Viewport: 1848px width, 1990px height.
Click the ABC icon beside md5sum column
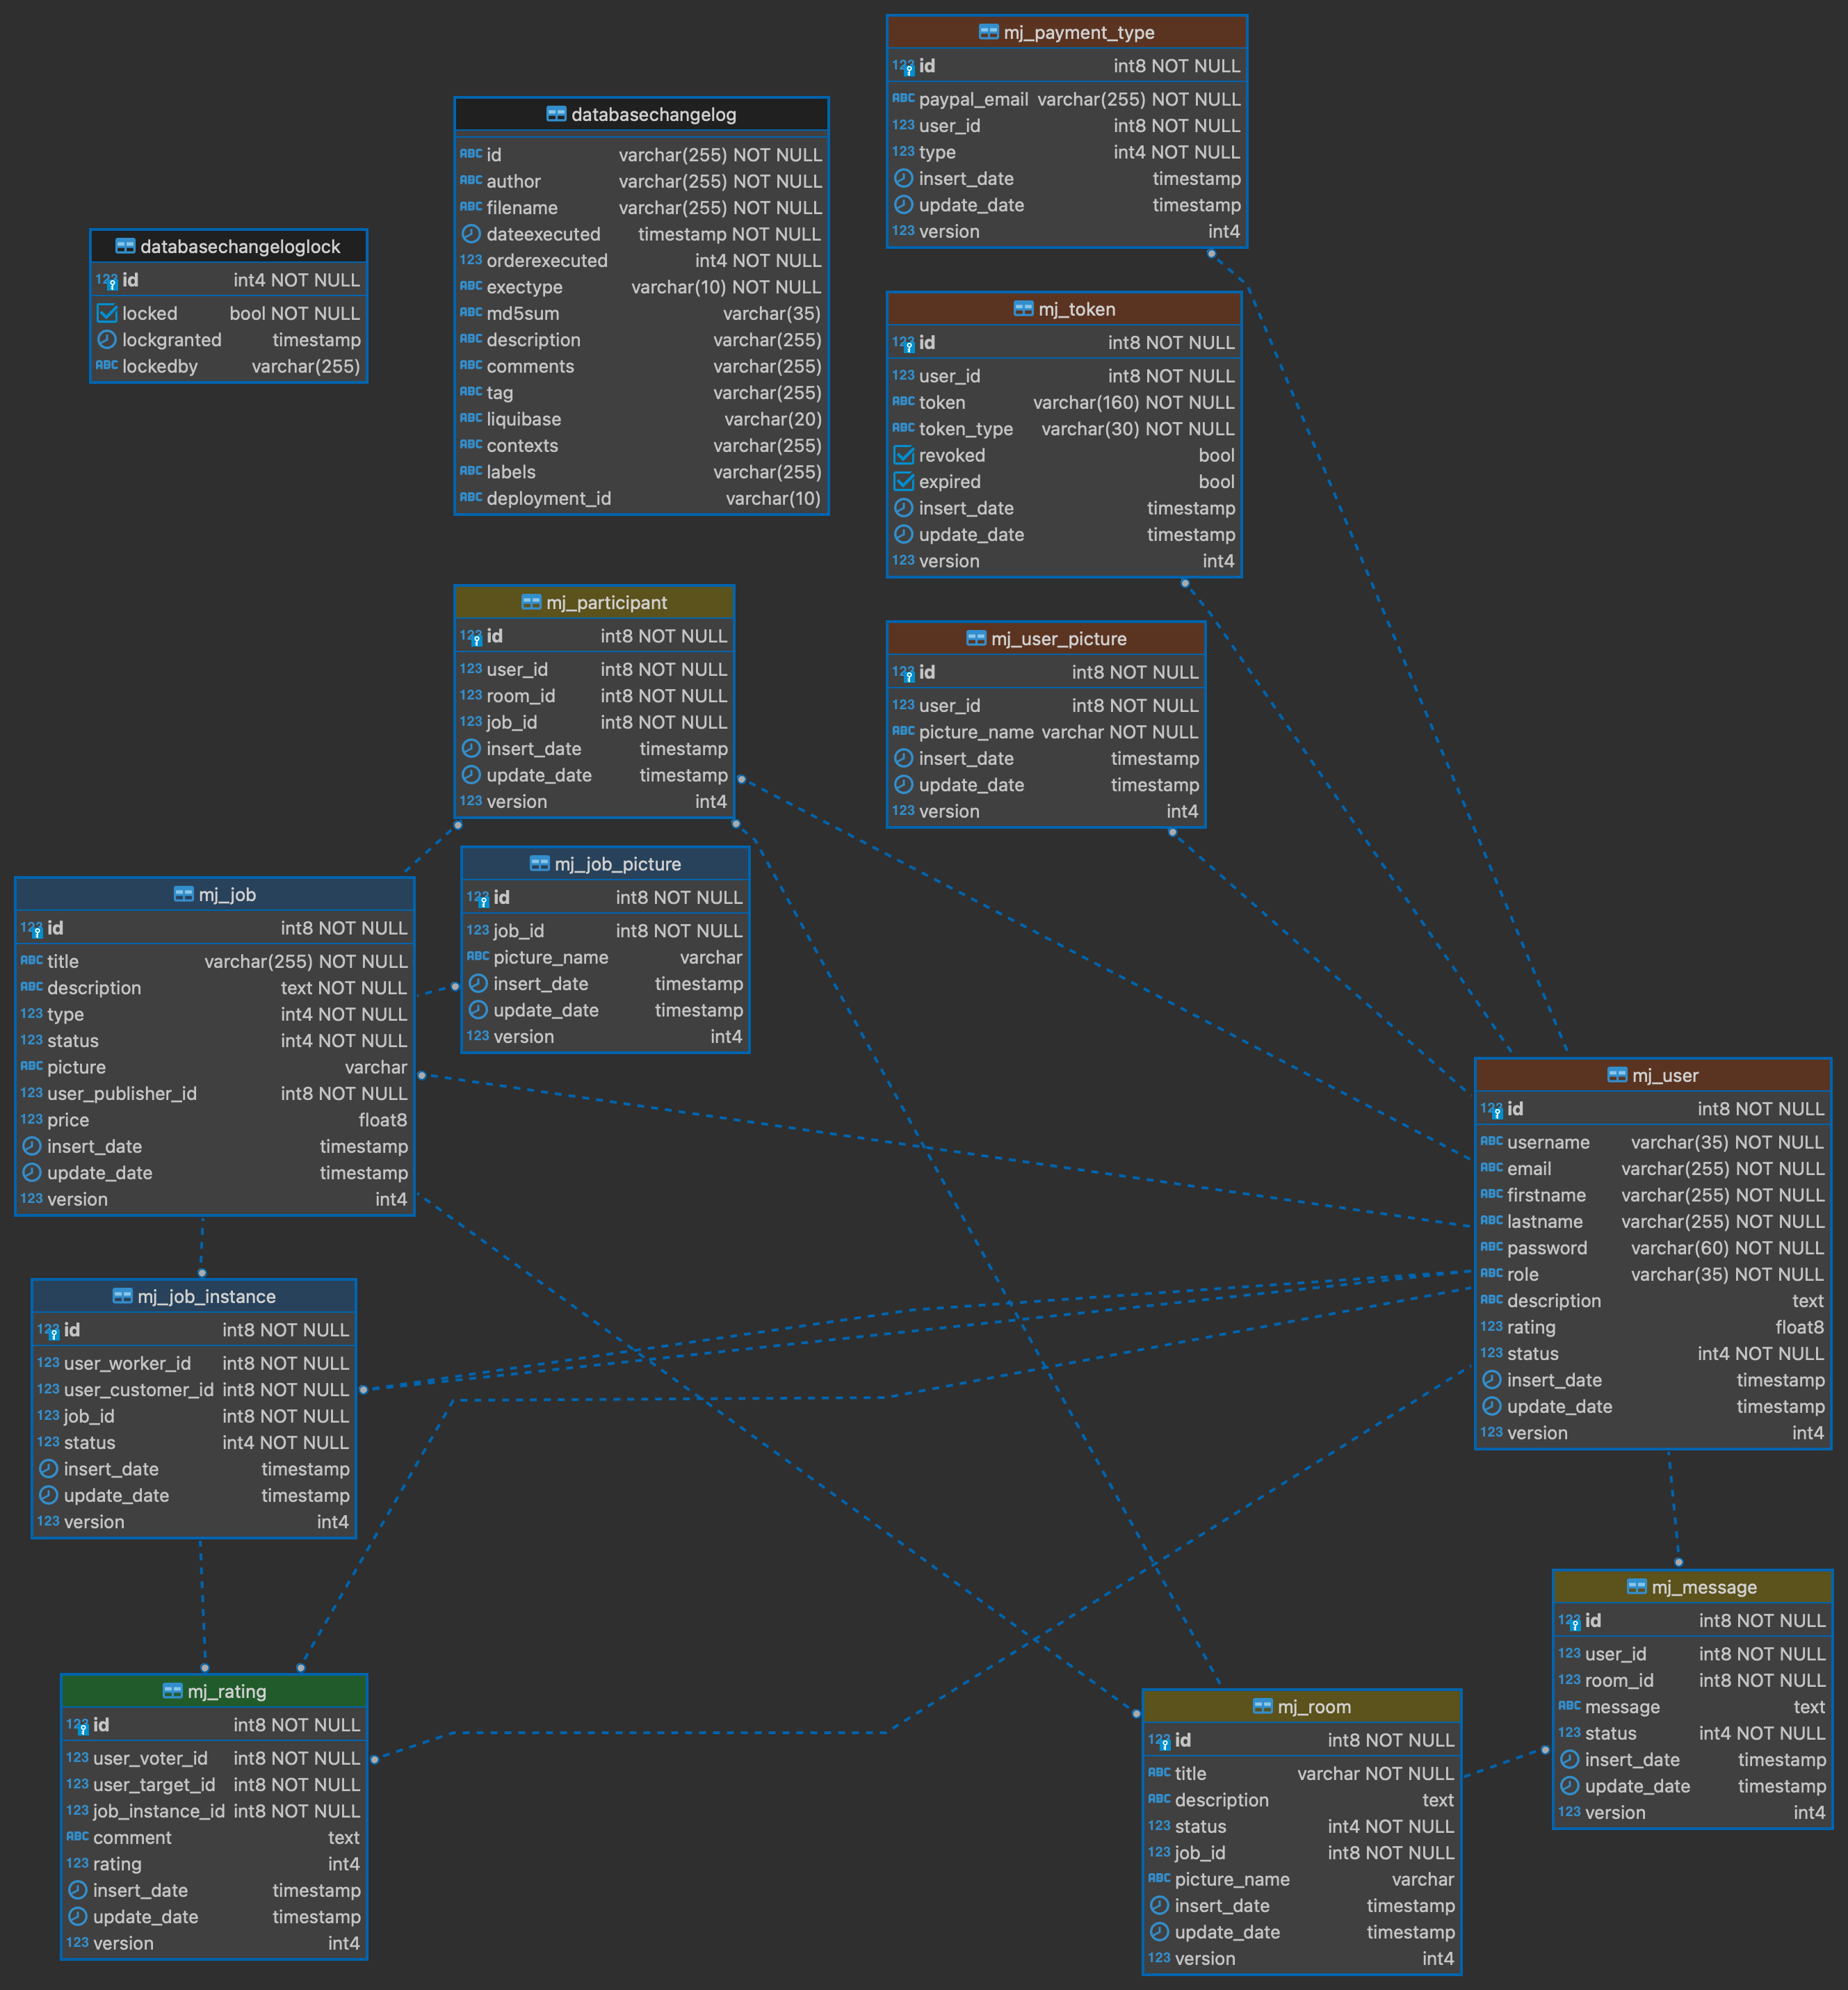point(471,313)
